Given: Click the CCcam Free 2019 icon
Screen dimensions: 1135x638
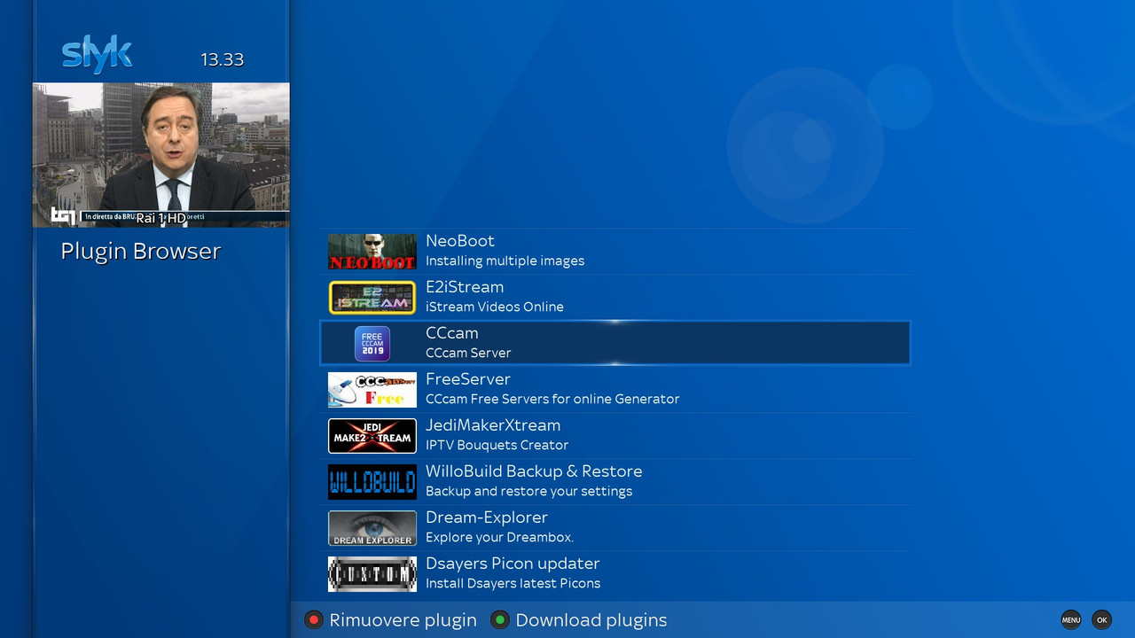Looking at the screenshot, I should click(372, 344).
